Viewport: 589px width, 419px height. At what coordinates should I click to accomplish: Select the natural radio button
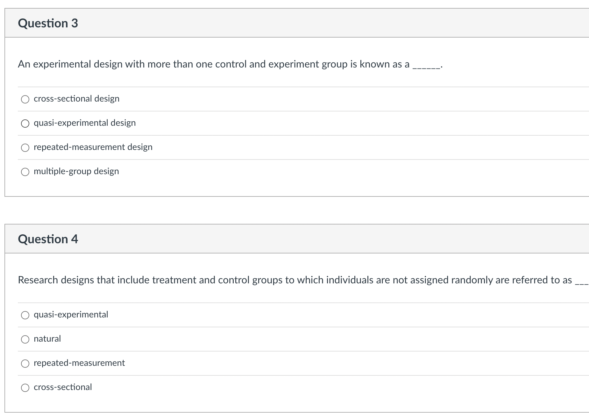coord(25,339)
